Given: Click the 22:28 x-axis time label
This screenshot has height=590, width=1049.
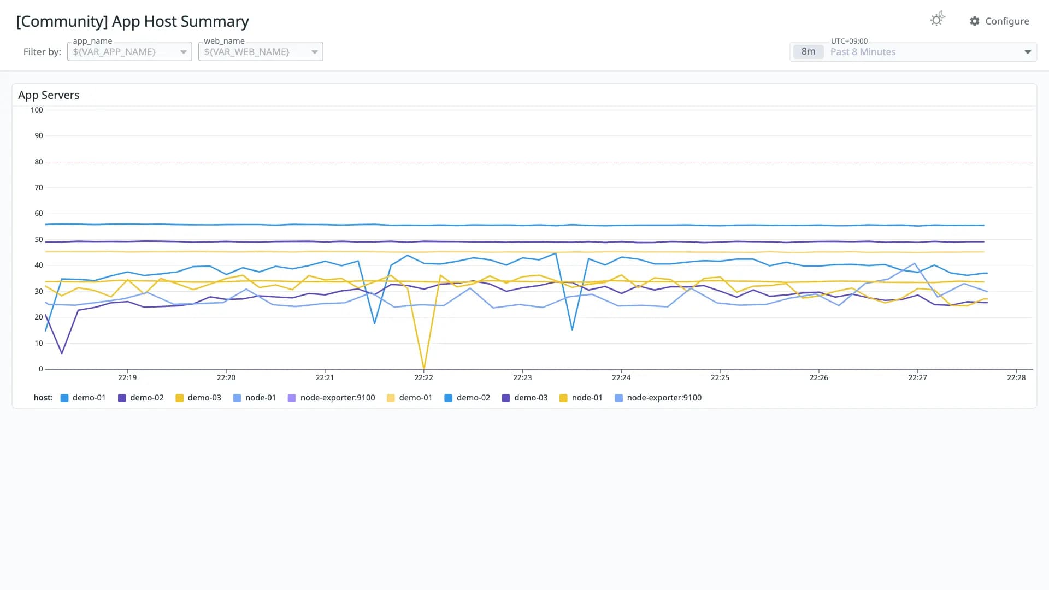Looking at the screenshot, I should (x=1016, y=377).
